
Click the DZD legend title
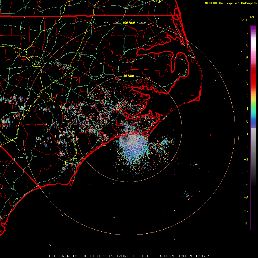coord(252,17)
